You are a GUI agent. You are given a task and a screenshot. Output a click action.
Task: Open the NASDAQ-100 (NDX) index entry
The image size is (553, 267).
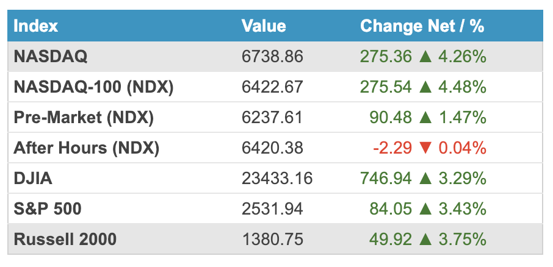93,88
